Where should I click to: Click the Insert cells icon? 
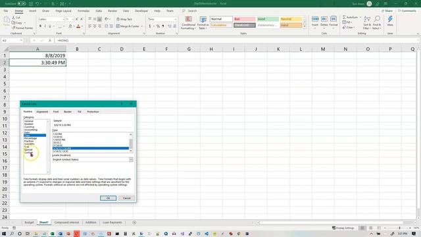pos(315,19)
